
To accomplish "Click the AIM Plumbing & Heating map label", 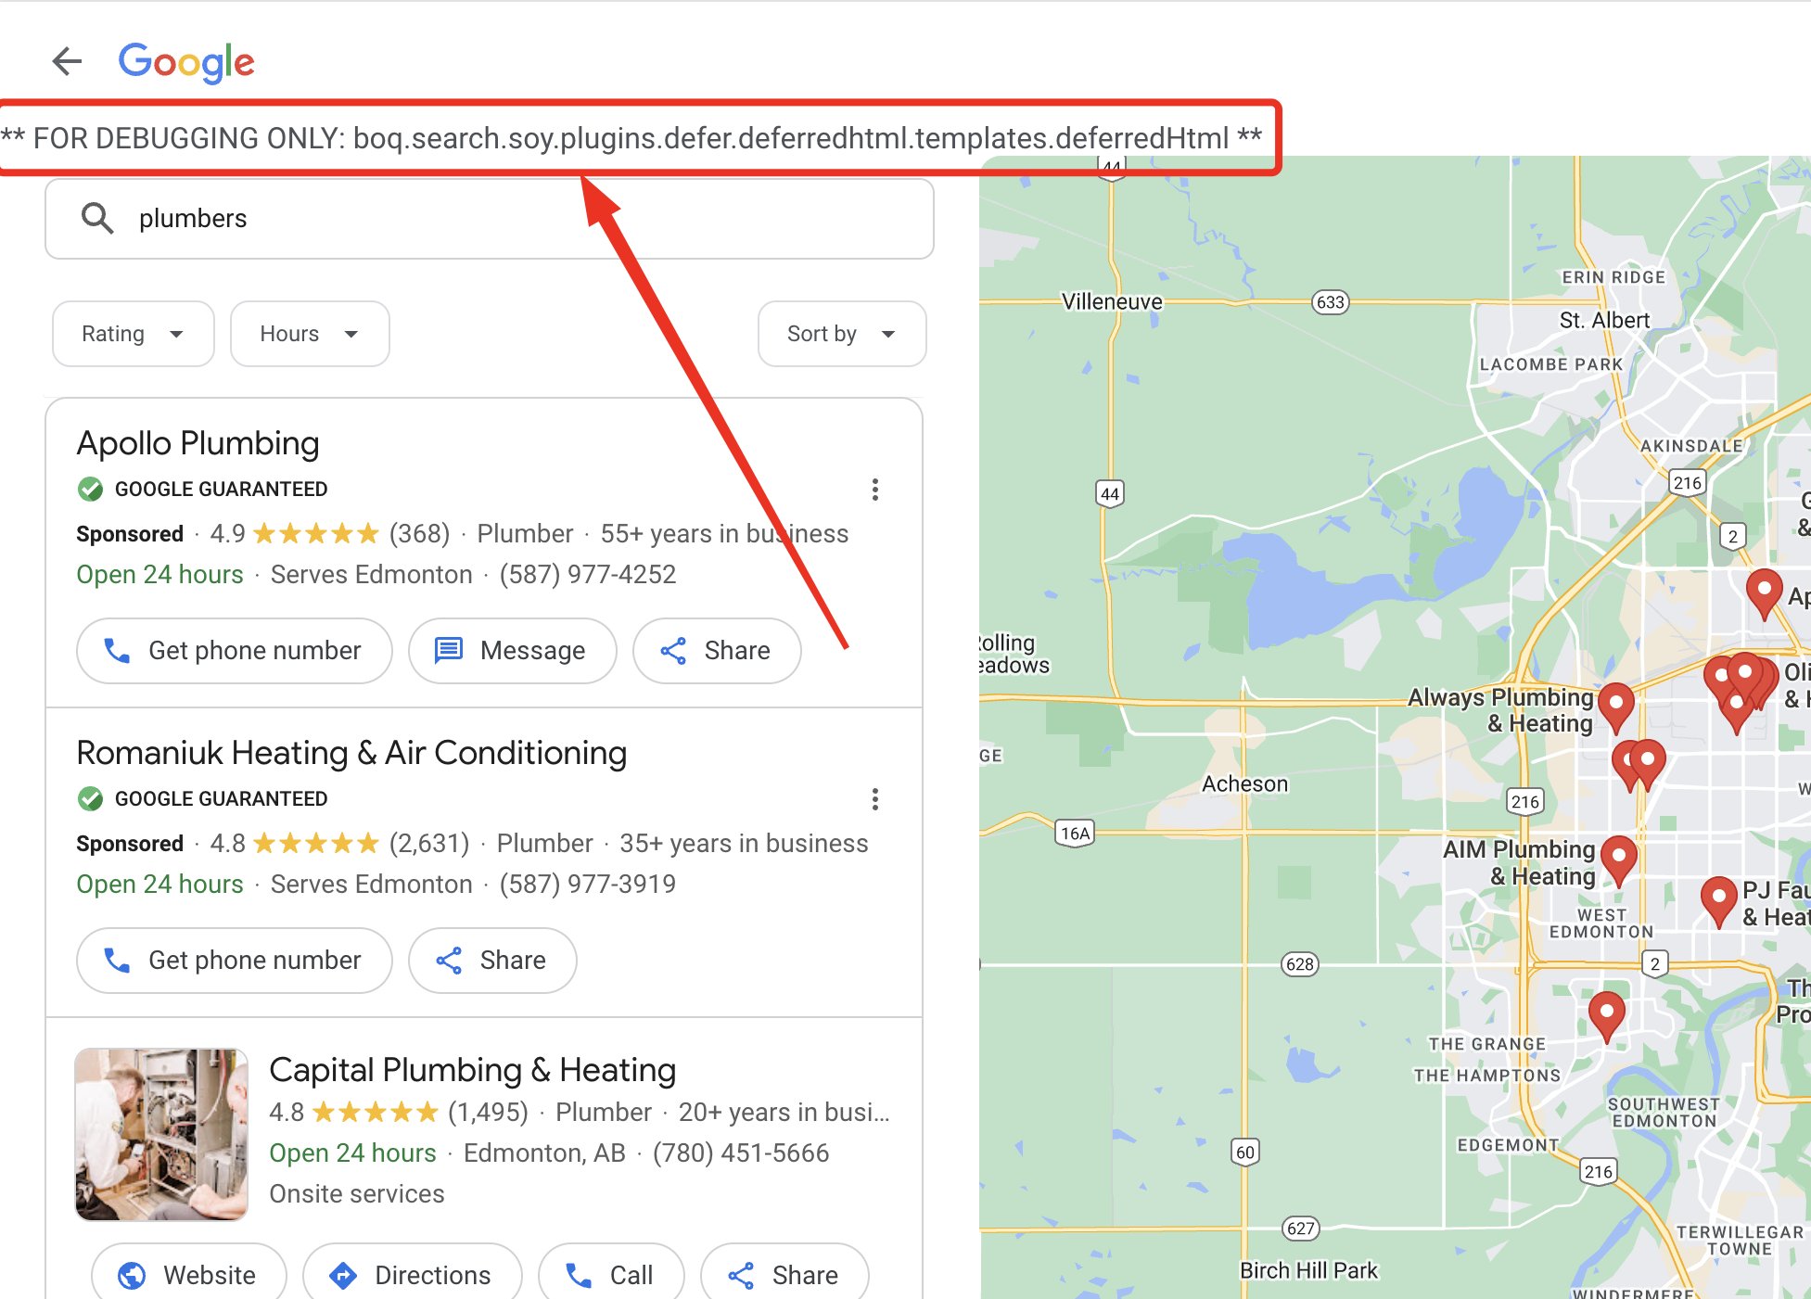I will (1519, 862).
